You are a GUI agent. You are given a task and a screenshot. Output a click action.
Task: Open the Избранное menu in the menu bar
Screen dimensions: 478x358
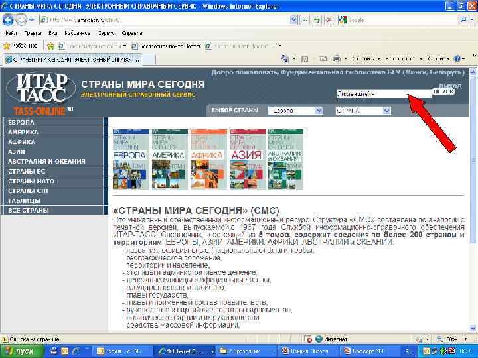[x=78, y=33]
